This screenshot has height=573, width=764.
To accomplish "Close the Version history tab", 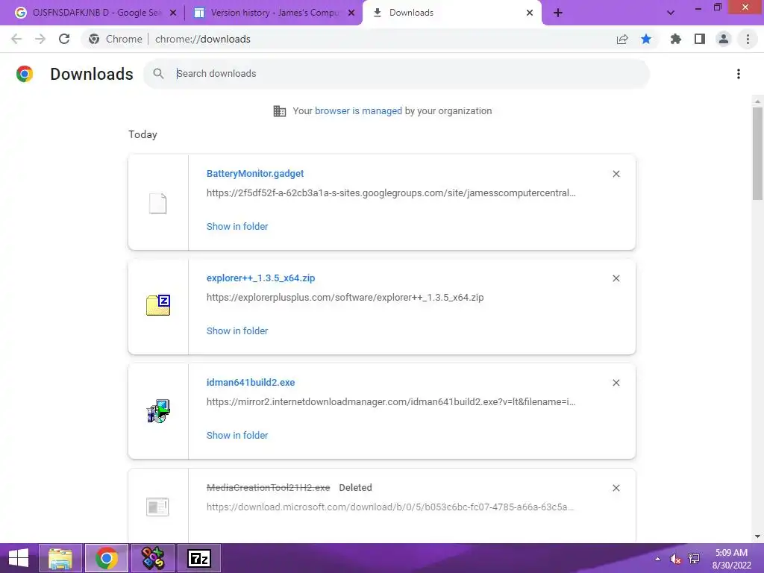I will pos(351,13).
